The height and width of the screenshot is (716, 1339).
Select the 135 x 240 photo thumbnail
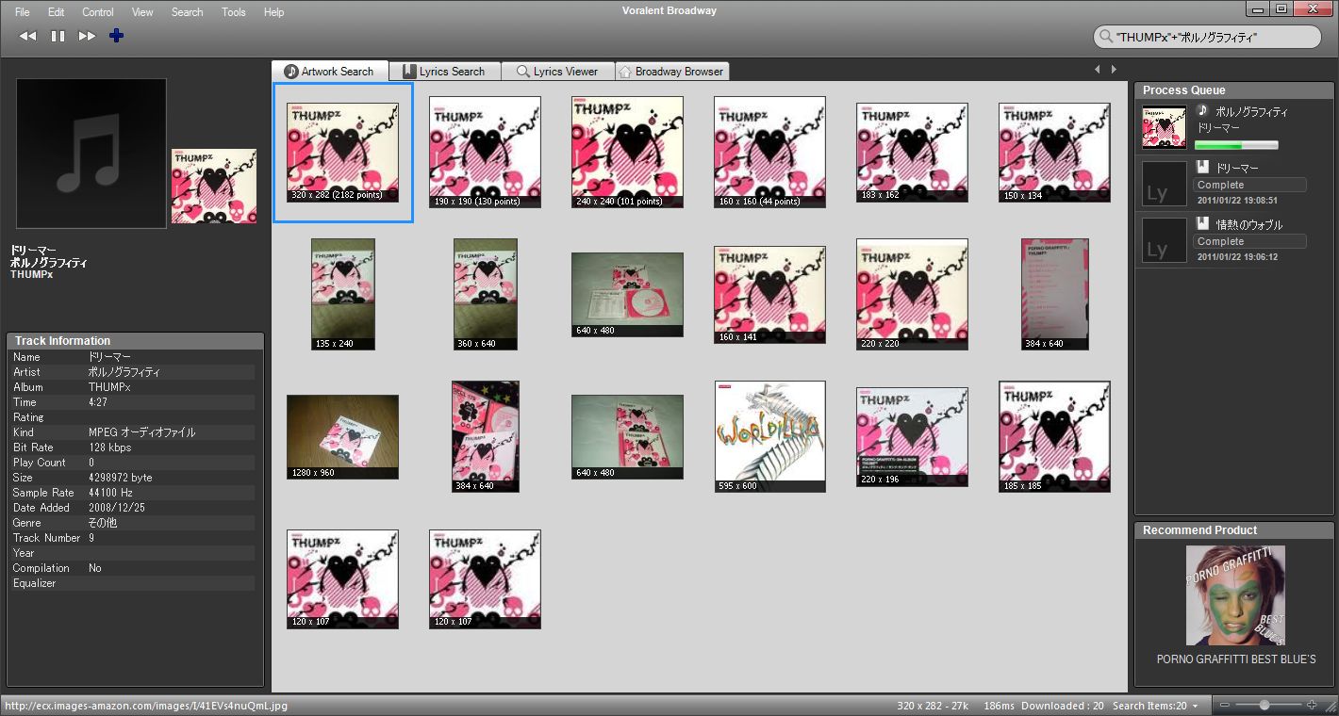[343, 294]
